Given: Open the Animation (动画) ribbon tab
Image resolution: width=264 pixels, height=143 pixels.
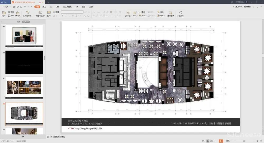Looking at the screenshot, I should [58, 7].
